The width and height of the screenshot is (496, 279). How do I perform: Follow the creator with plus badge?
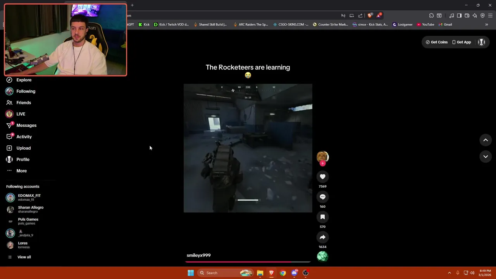pyautogui.click(x=322, y=163)
